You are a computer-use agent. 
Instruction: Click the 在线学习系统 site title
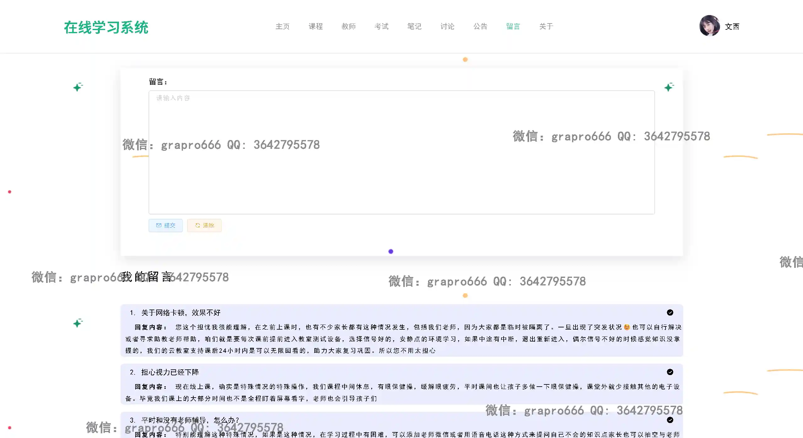pyautogui.click(x=106, y=27)
